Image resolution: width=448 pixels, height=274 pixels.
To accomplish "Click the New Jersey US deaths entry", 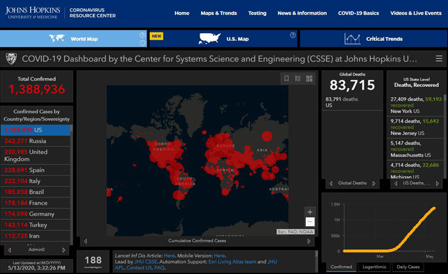I will [415, 127].
